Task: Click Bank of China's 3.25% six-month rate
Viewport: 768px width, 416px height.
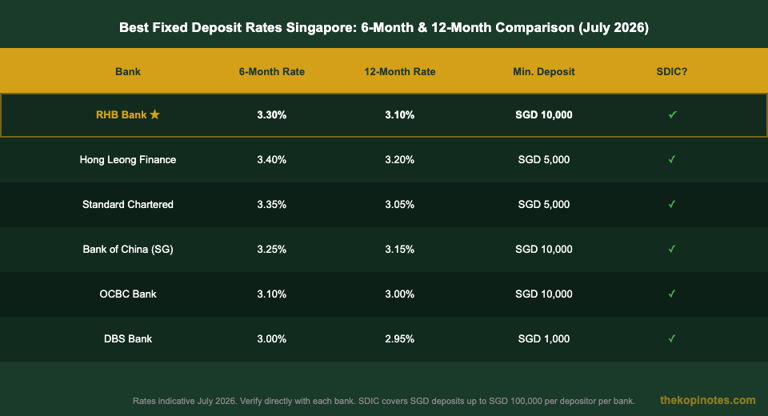Action: 272,249
